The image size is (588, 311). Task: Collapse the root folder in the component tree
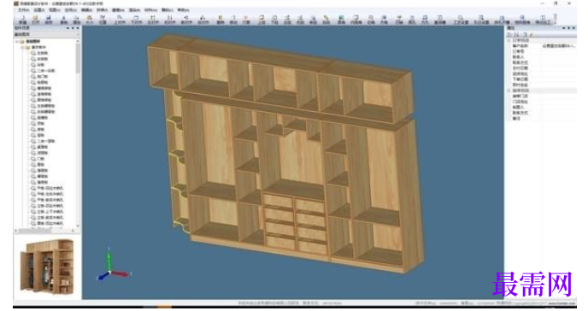click(17, 42)
